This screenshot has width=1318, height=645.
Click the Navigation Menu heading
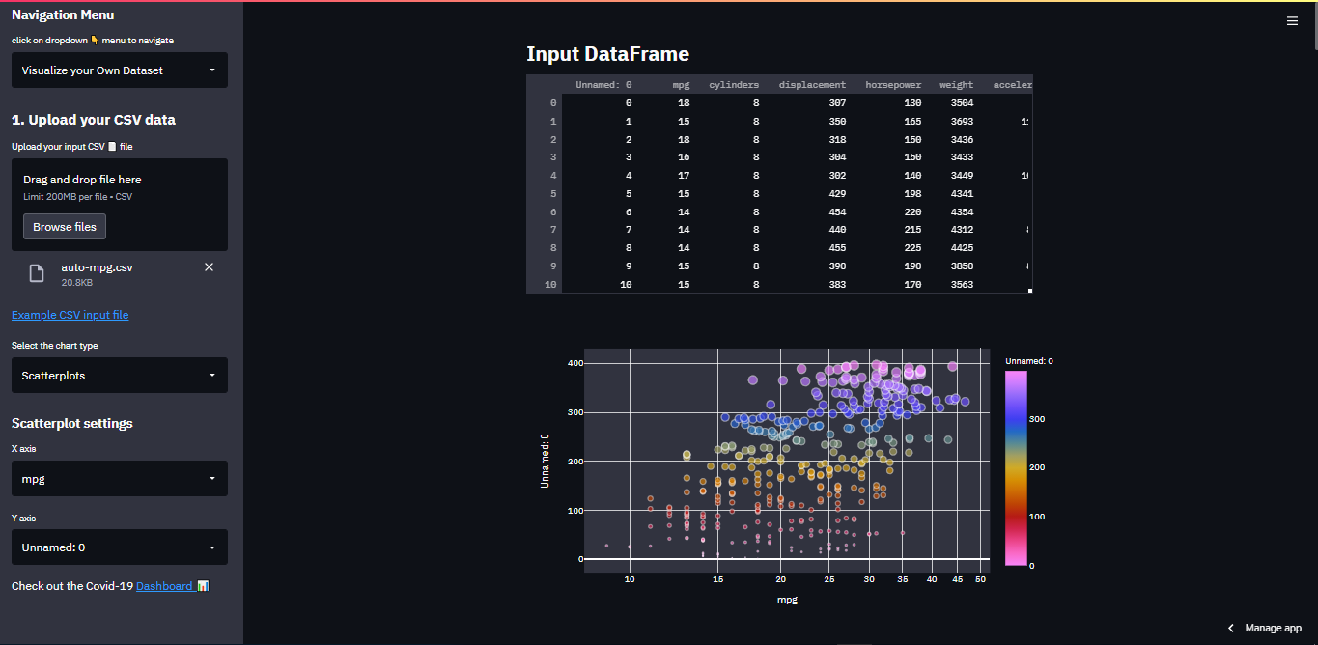tap(63, 14)
